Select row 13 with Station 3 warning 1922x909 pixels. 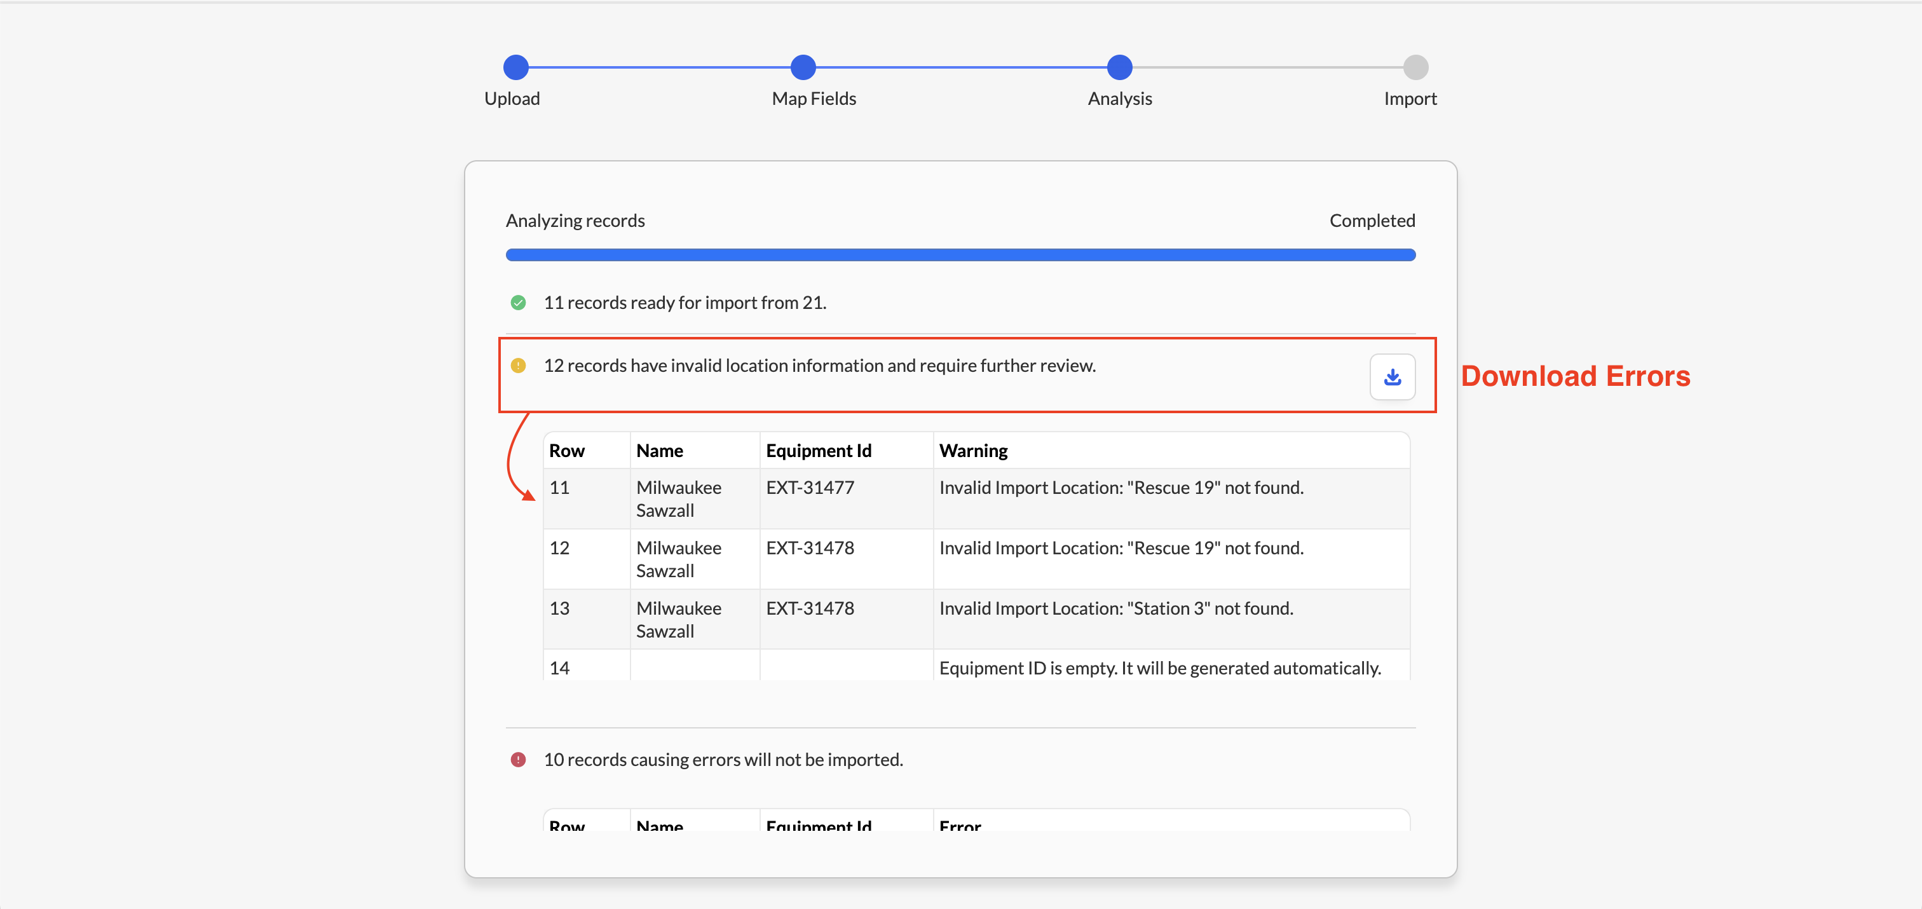pos(976,619)
